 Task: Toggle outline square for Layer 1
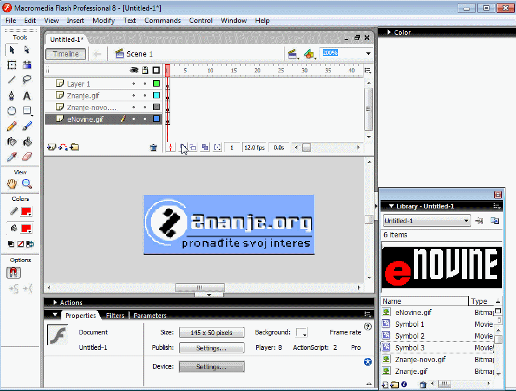(156, 84)
